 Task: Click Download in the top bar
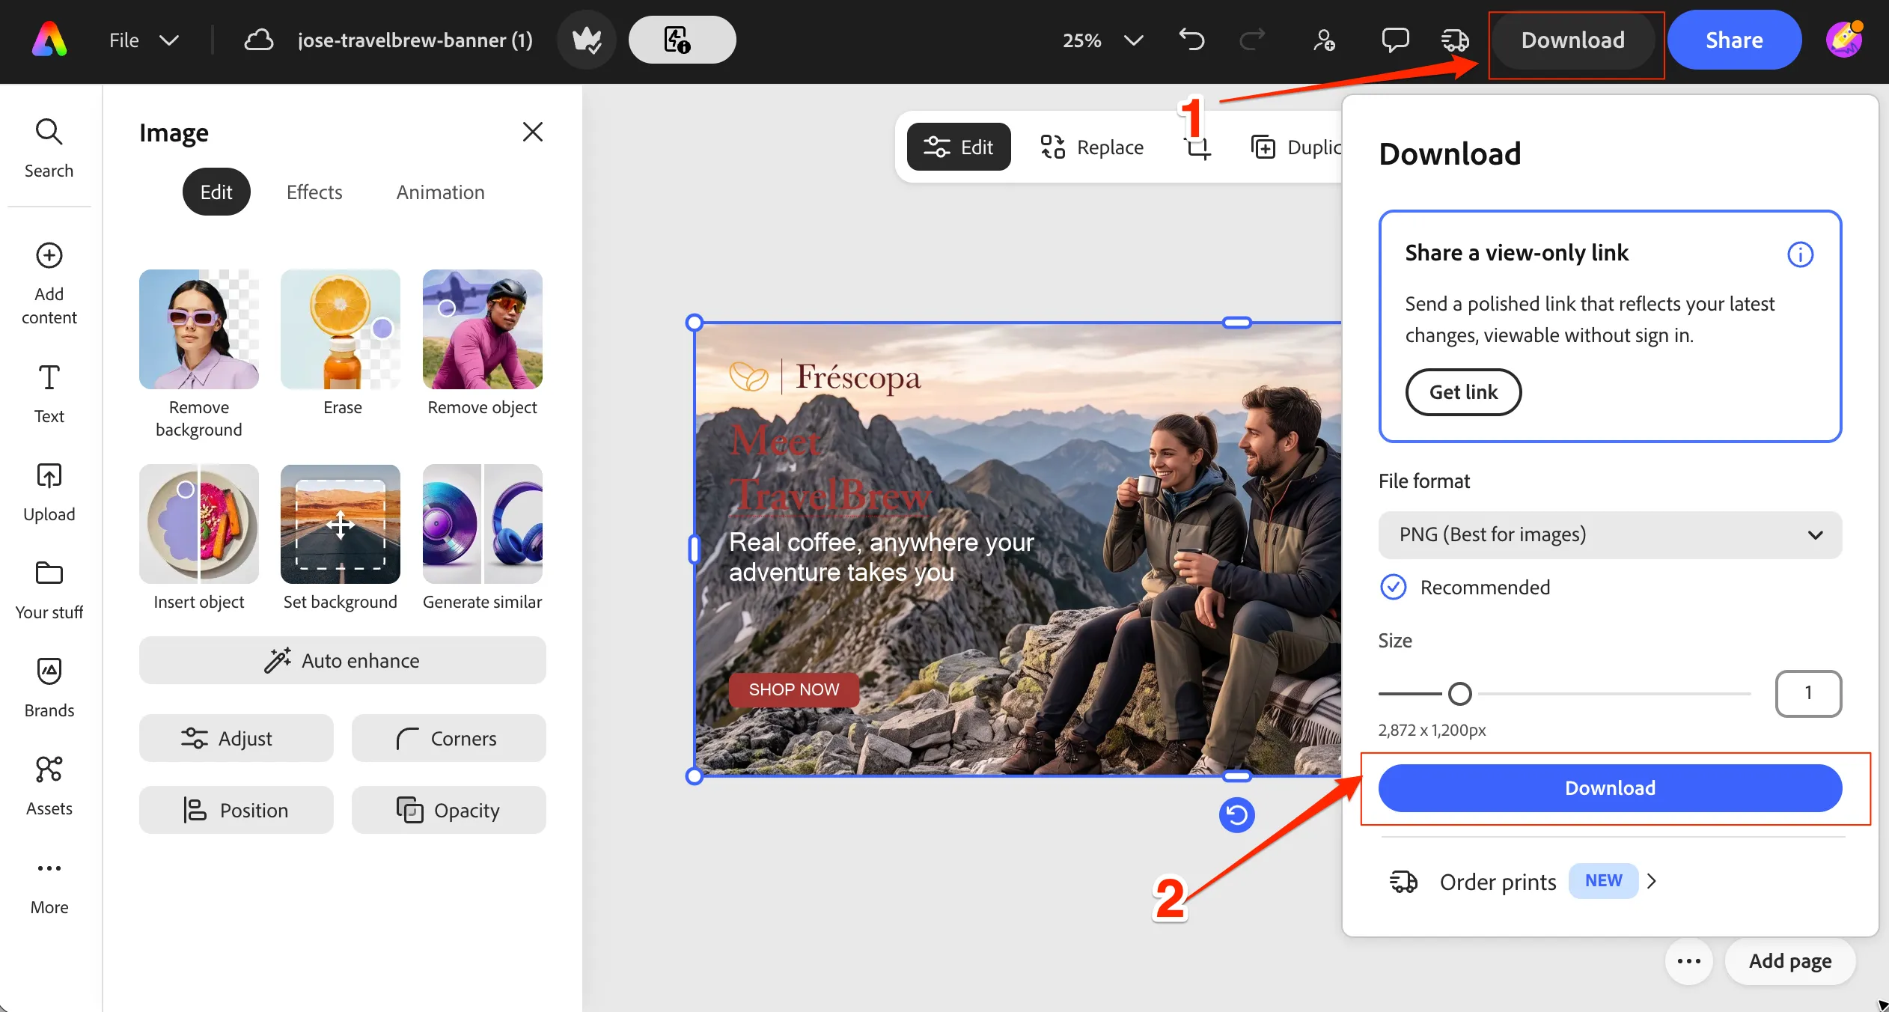click(1572, 40)
